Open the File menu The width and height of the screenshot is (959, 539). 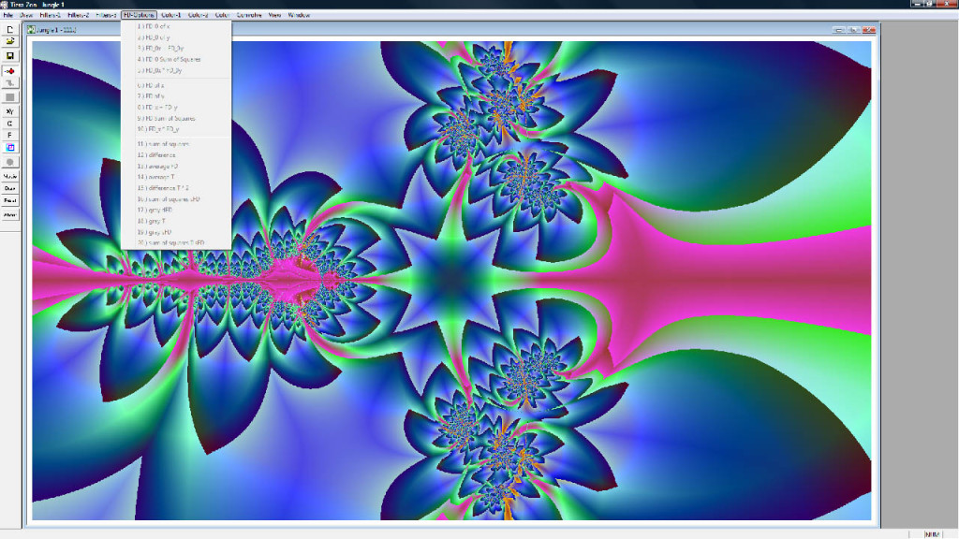pos(8,16)
